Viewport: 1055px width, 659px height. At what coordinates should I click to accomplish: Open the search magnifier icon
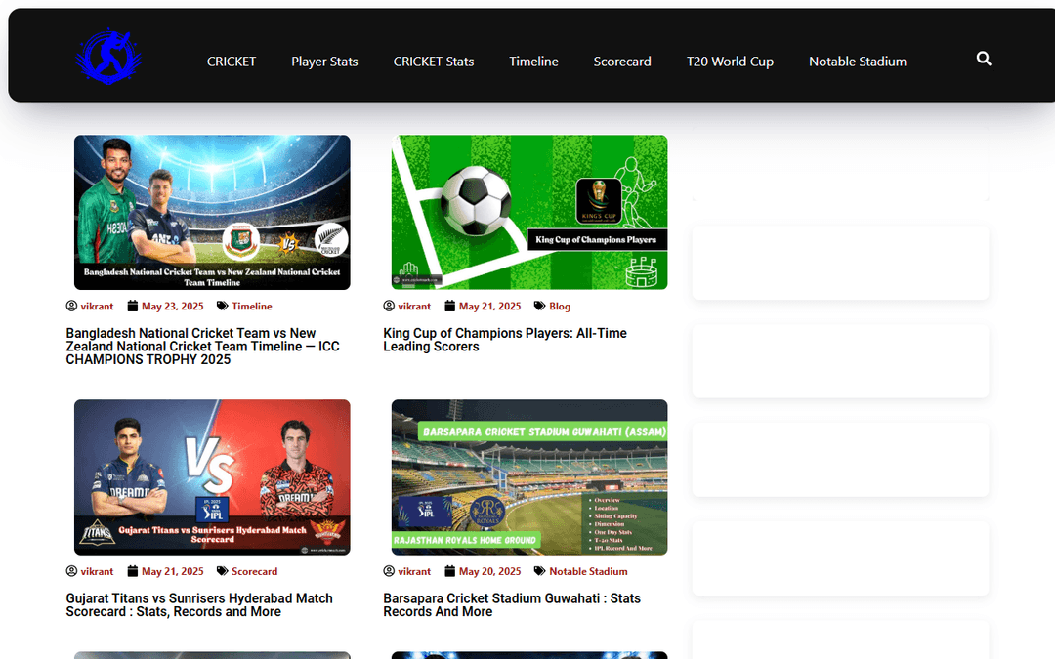click(x=984, y=60)
